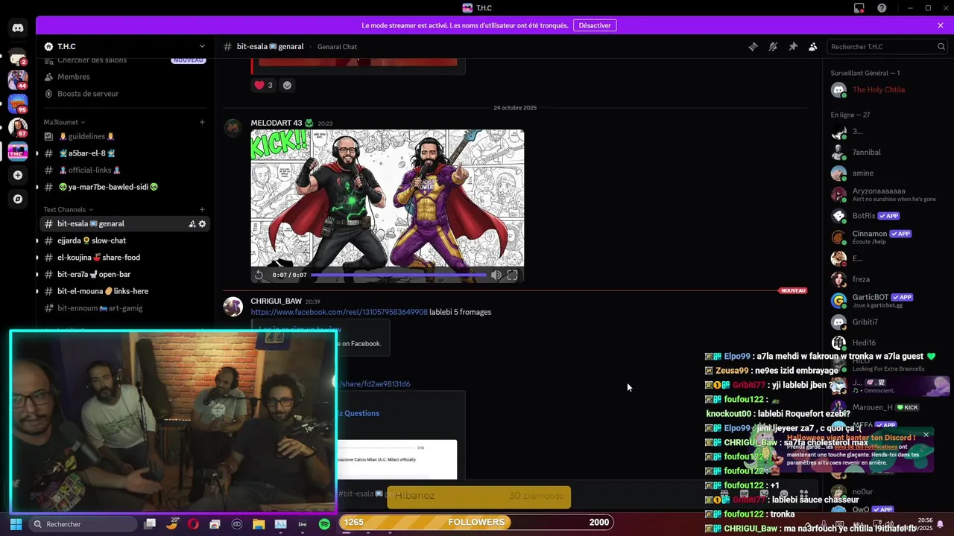Click MELODART 43 username

pyautogui.click(x=277, y=123)
